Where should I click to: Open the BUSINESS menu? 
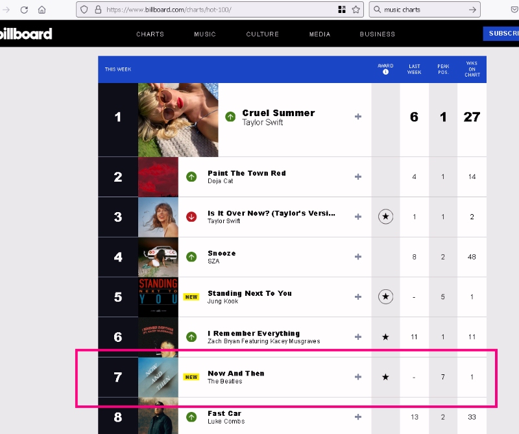click(x=378, y=34)
